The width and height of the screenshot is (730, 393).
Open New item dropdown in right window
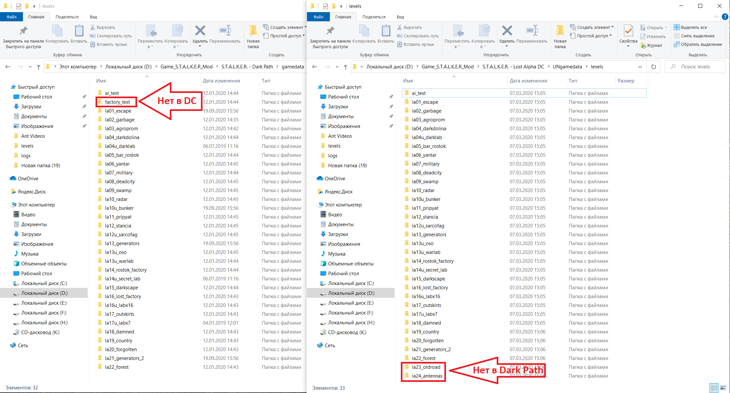click(592, 27)
